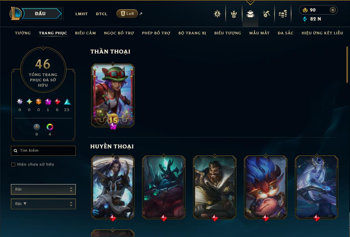Image resolution: width=350 pixels, height=237 pixels.
Task: Click the Mythic gem rarity icon
Action: point(48,102)
